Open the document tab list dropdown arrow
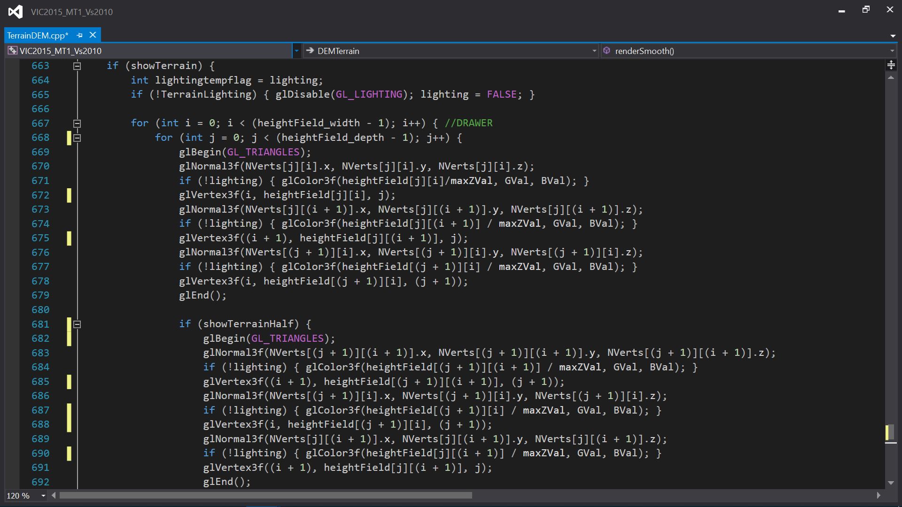 tap(893, 36)
